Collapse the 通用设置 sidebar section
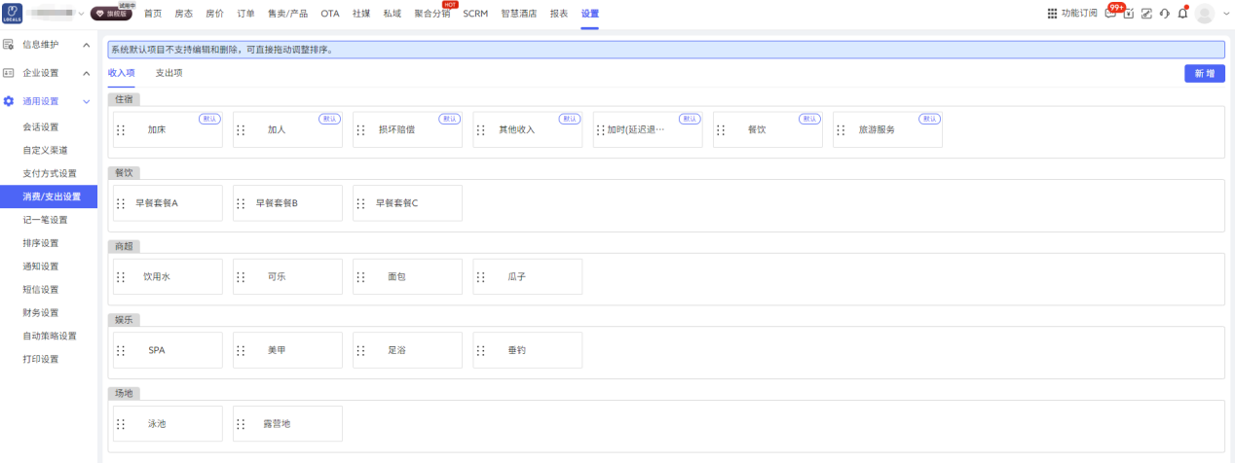Viewport: 1235px width, 463px height. click(x=49, y=101)
